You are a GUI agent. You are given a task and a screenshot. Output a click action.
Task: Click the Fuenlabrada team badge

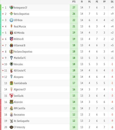coord(11,83)
